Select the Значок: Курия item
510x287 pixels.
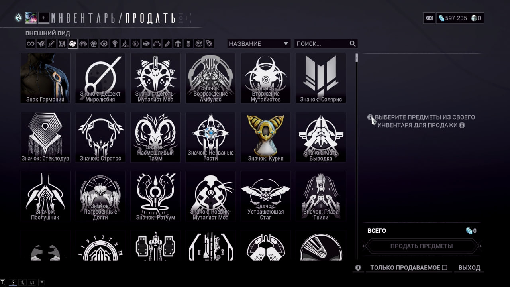pyautogui.click(x=266, y=137)
